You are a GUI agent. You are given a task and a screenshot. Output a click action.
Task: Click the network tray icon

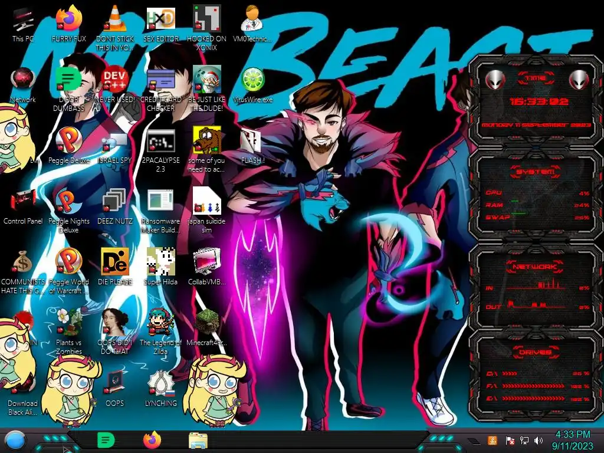[524, 440]
